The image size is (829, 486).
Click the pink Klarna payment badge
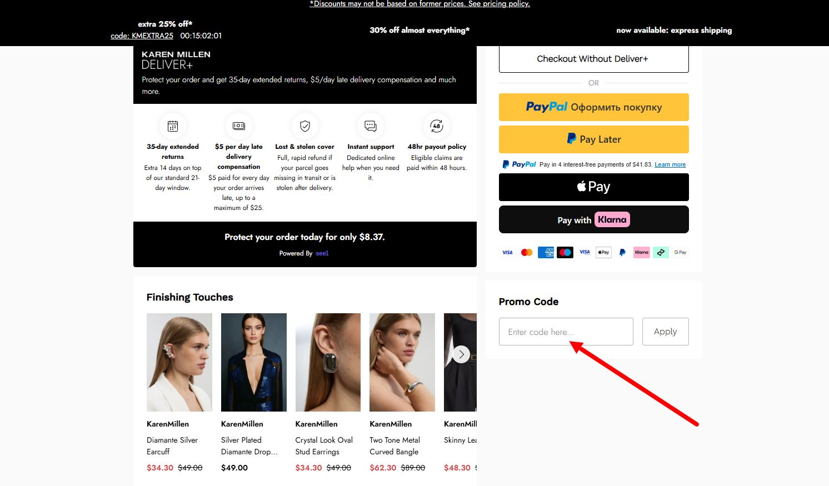[x=642, y=252]
